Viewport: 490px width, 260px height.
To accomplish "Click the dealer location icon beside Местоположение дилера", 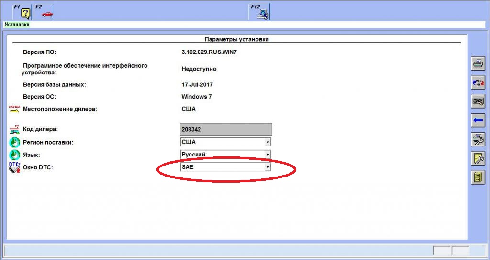I will [14, 109].
